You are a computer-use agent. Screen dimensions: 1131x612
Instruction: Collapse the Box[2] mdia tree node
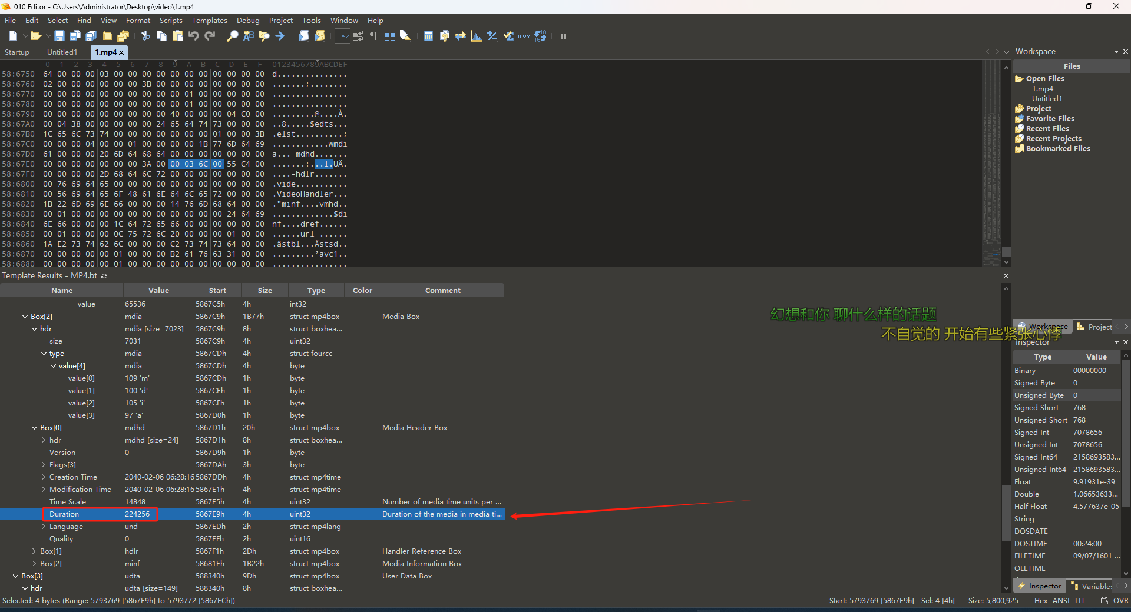[25, 317]
